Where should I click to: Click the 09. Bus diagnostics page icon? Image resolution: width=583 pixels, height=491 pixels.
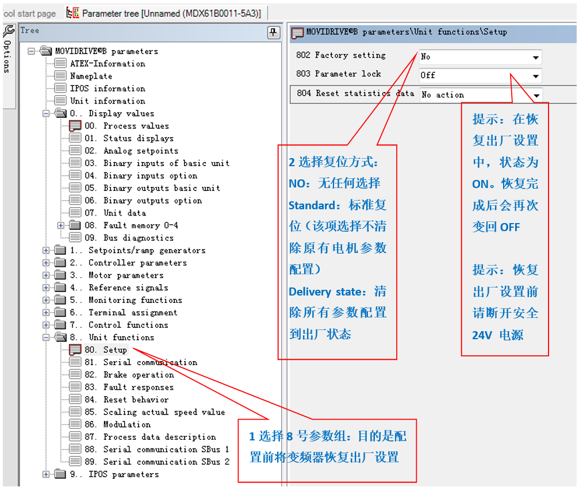(75, 238)
